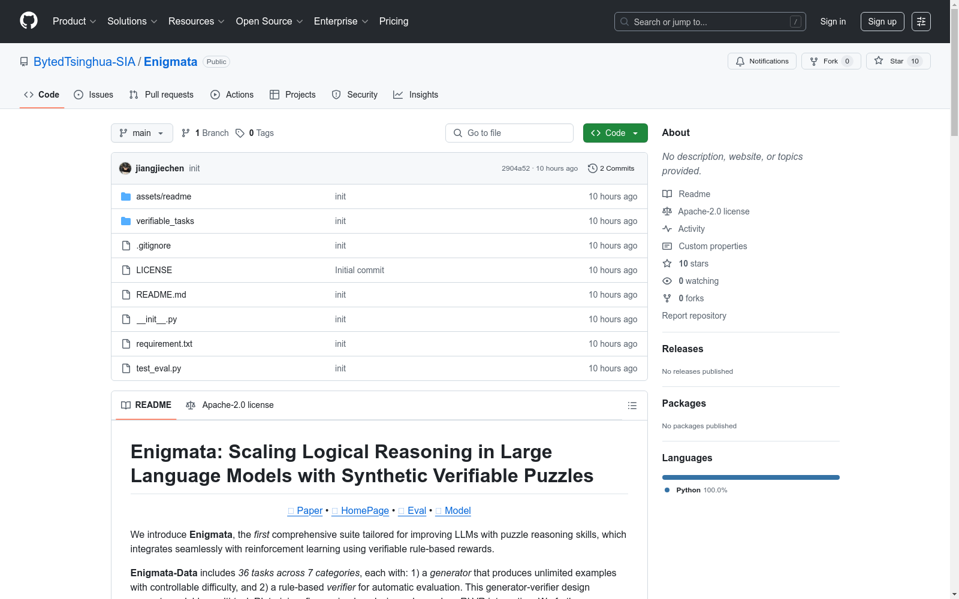This screenshot has height=599, width=959.
Task: Star the Enigmata repository
Action: pos(898,61)
